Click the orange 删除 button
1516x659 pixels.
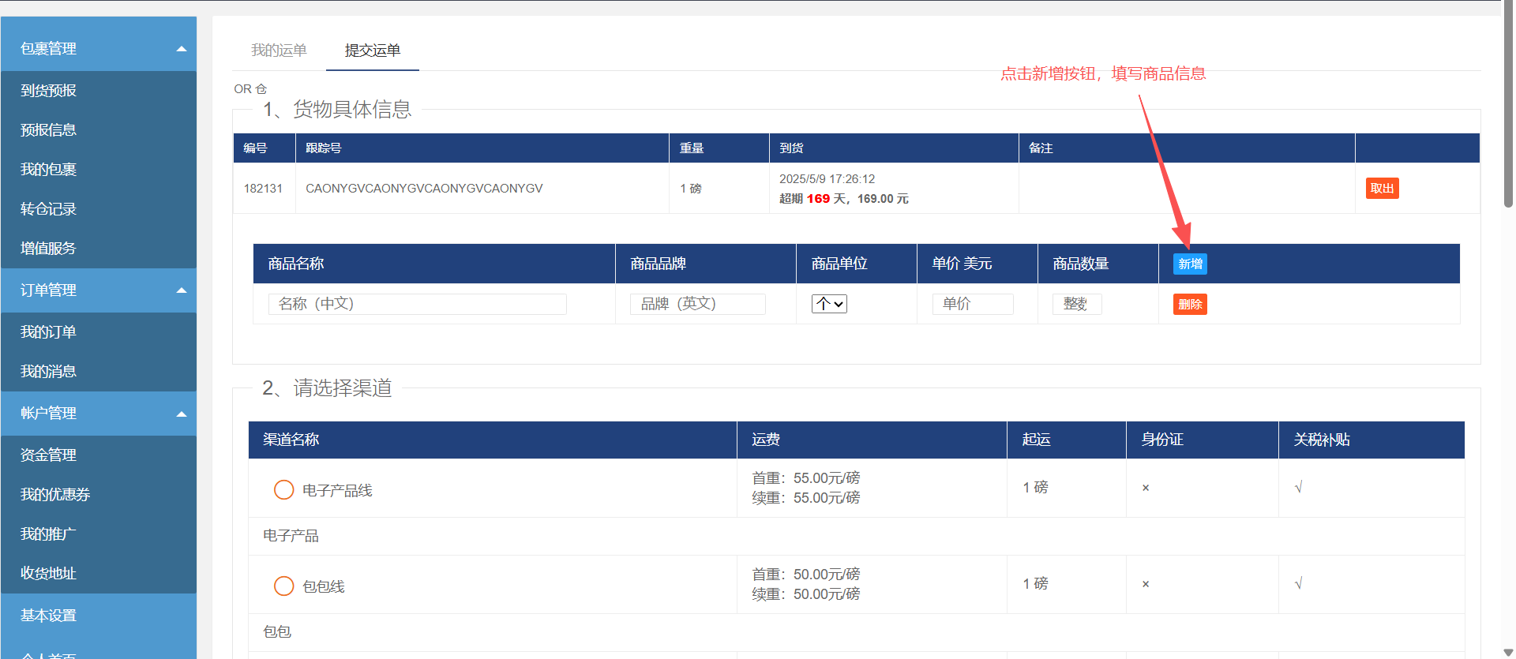(1190, 305)
